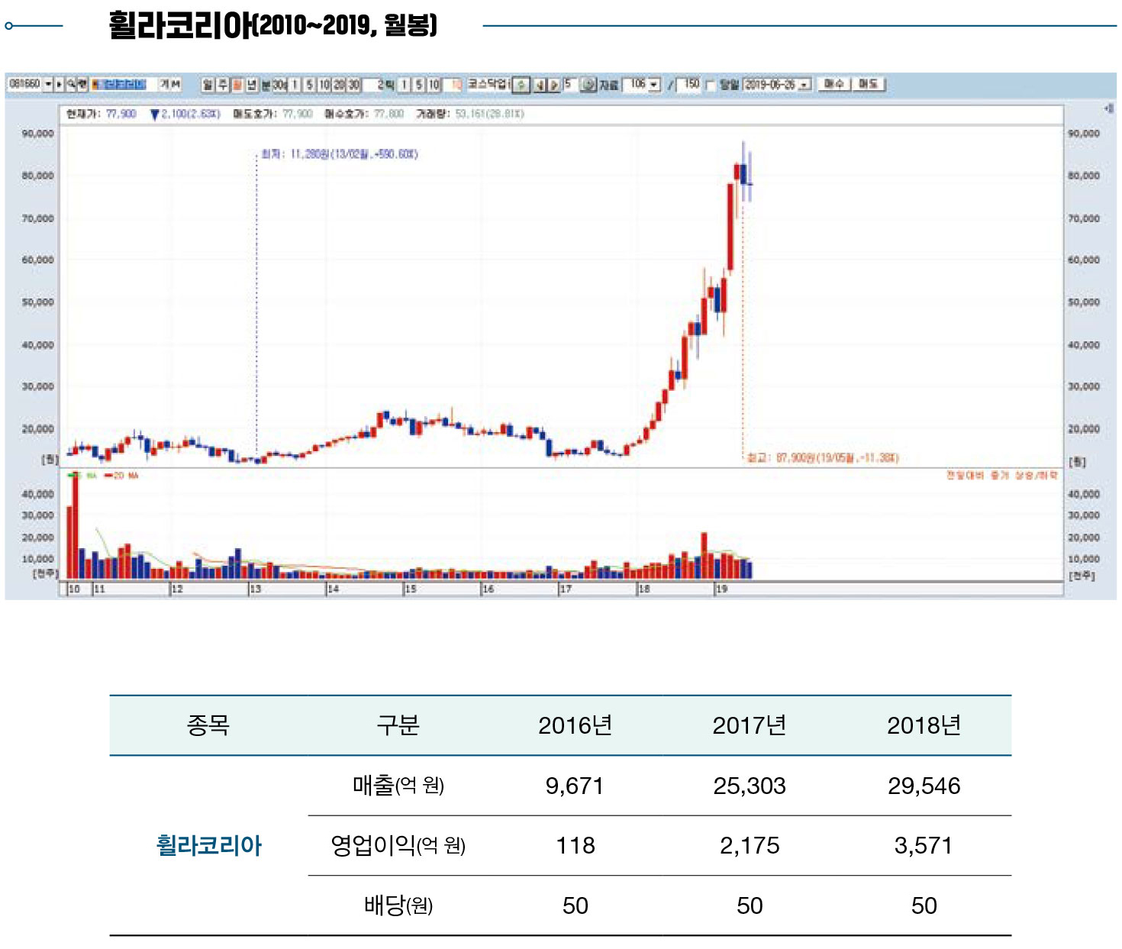Click the 2017년 매출 cell 25,303
Viewport: 1122px width, 949px height.
pyautogui.click(x=750, y=786)
